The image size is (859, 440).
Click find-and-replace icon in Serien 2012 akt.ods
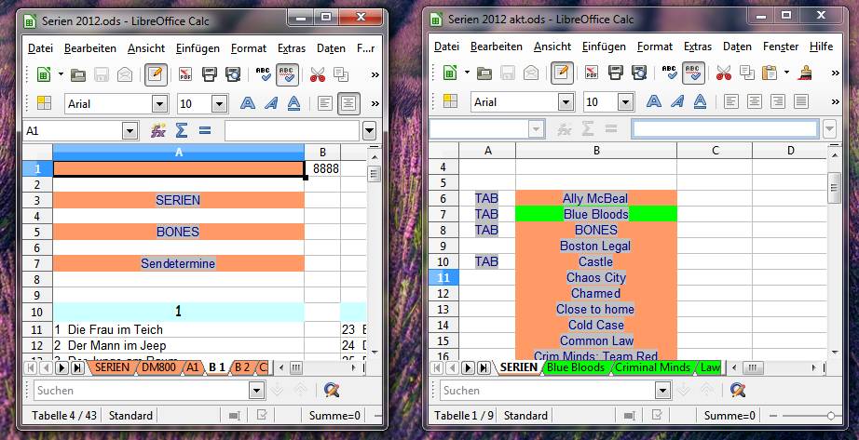coord(737,390)
